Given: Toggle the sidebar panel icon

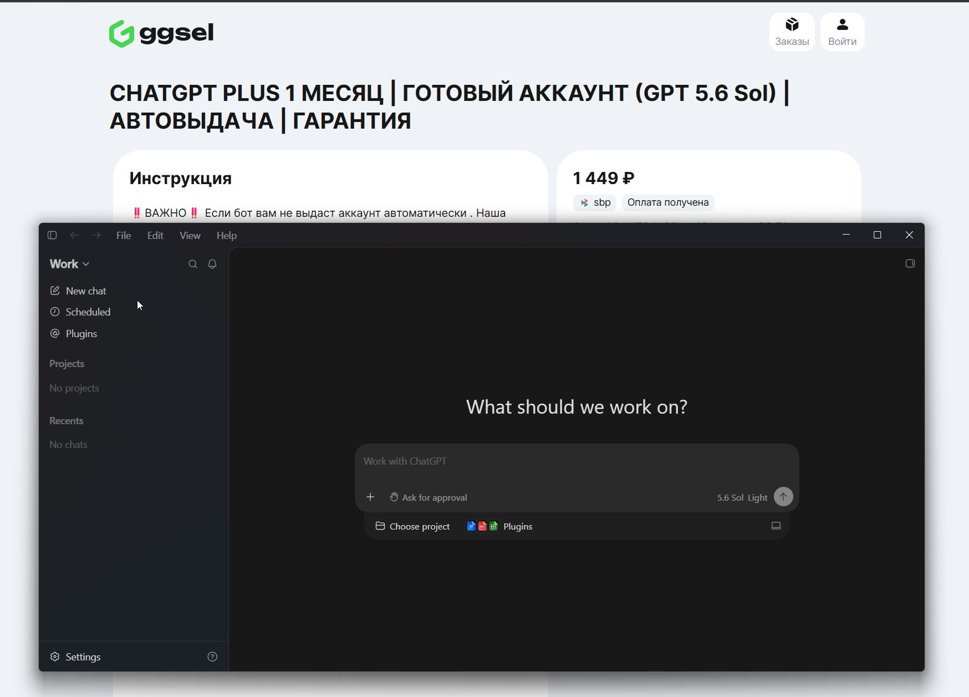Looking at the screenshot, I should click(x=52, y=235).
